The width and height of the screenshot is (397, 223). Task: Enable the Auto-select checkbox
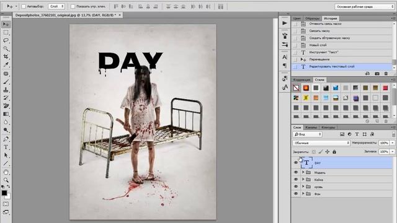coord(24,6)
